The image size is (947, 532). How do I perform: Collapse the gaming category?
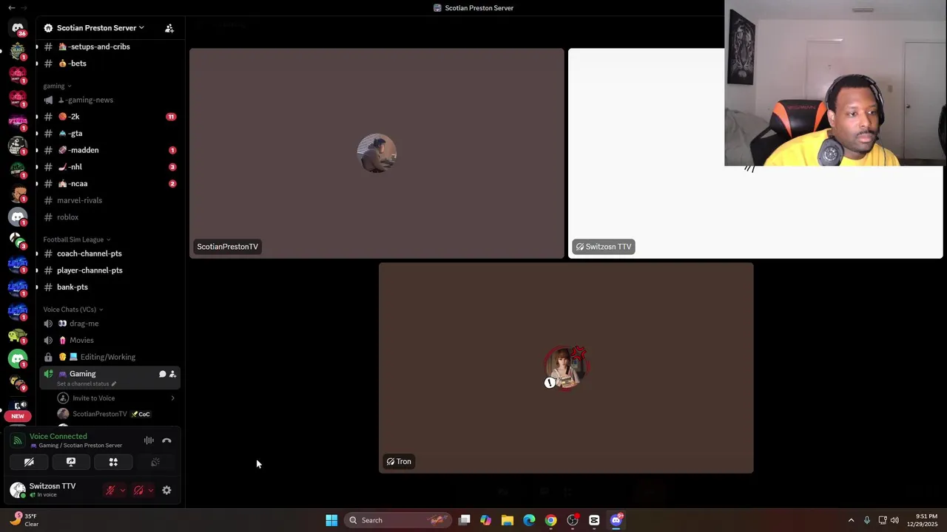pyautogui.click(x=57, y=86)
